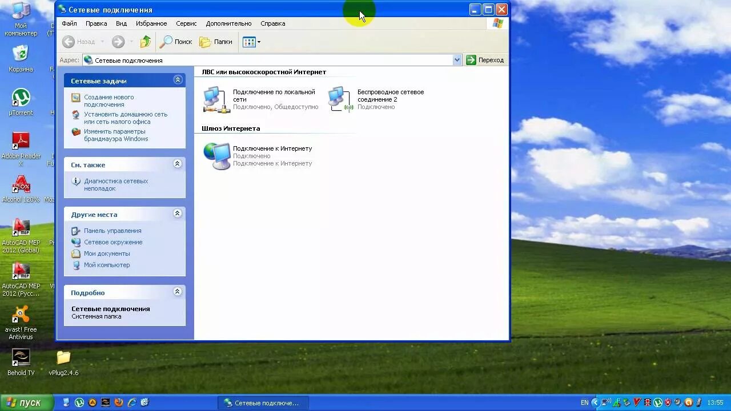Open the Tools (Сервис) menu
731x411 pixels.
(x=186, y=23)
